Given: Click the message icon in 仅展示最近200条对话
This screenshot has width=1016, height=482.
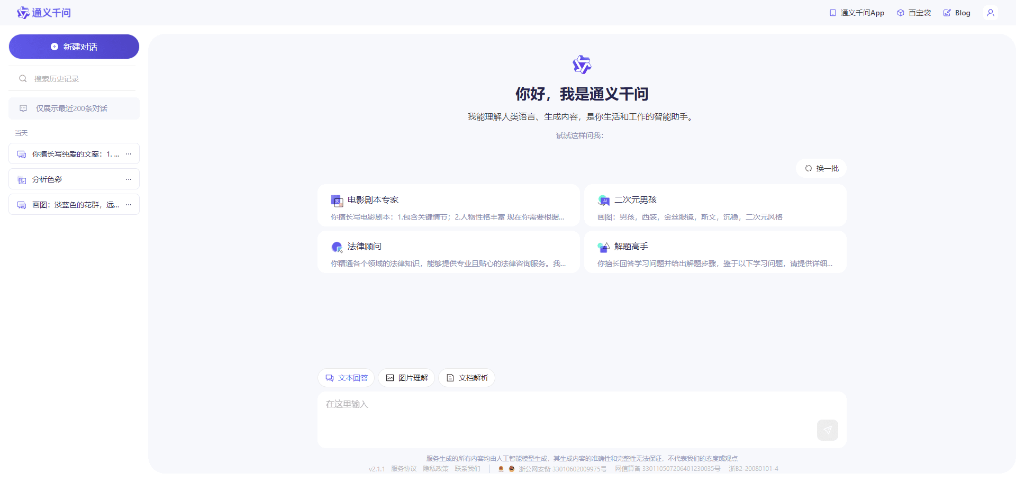Looking at the screenshot, I should 23,108.
